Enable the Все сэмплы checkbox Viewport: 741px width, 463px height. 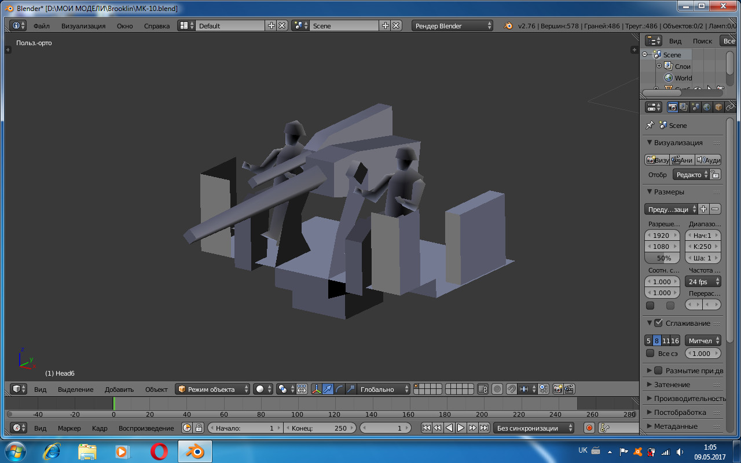coord(650,353)
